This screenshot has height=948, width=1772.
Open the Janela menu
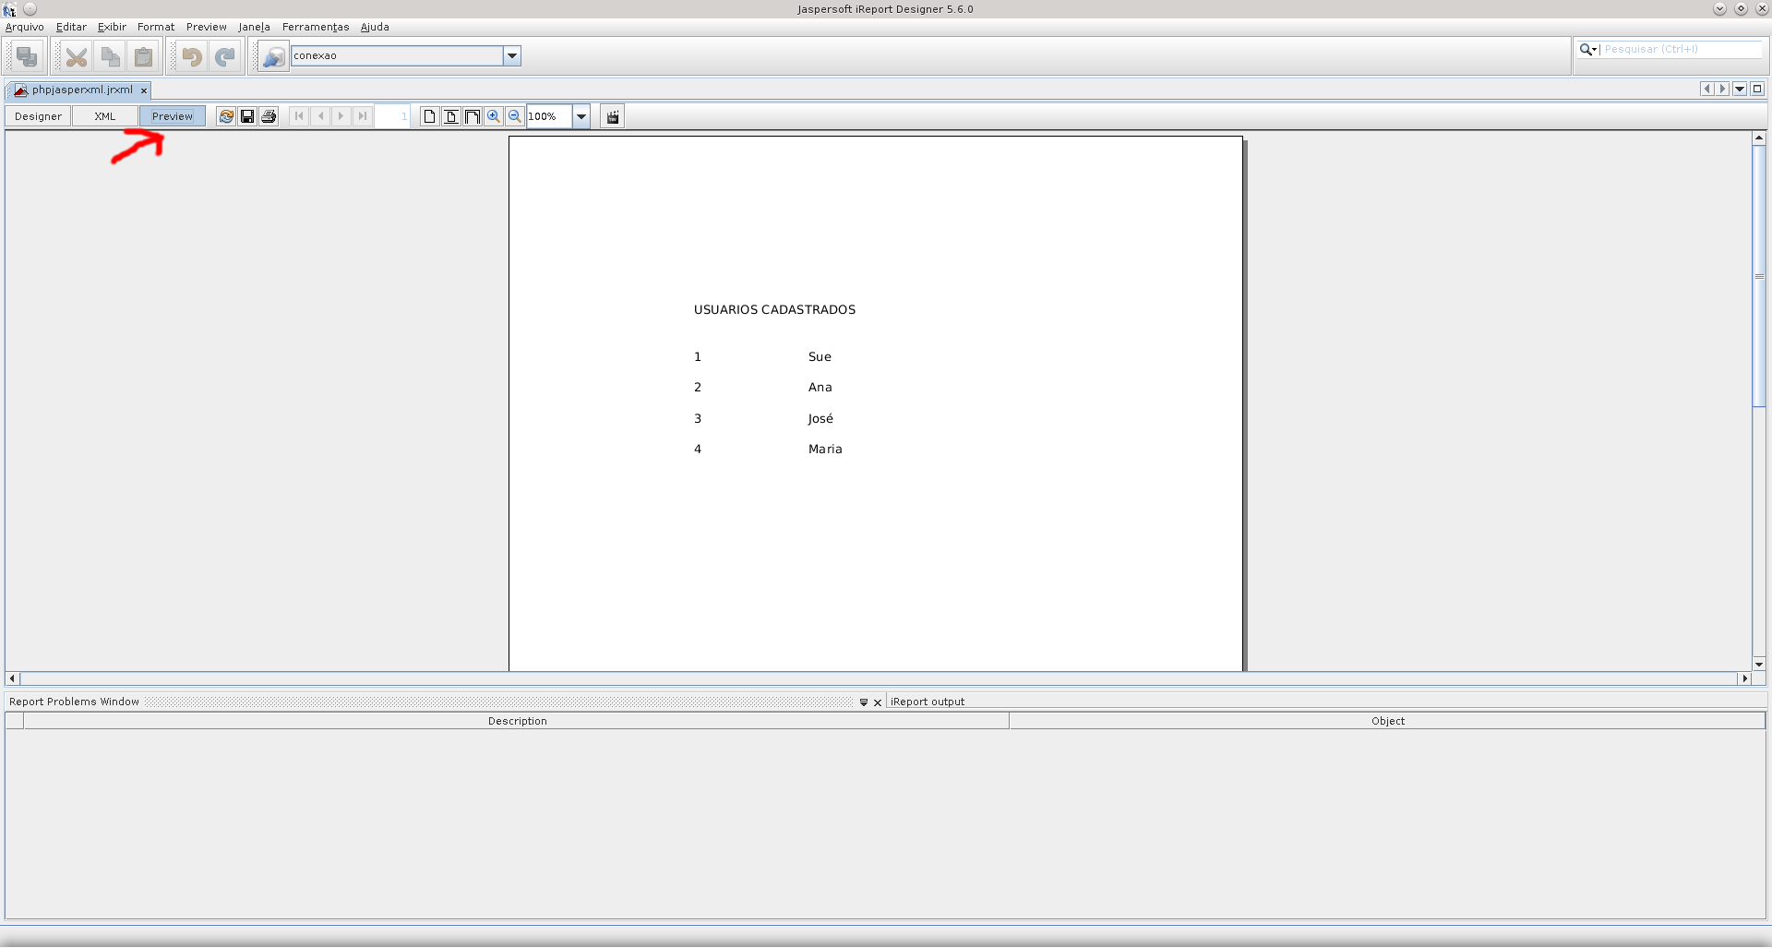pyautogui.click(x=254, y=28)
